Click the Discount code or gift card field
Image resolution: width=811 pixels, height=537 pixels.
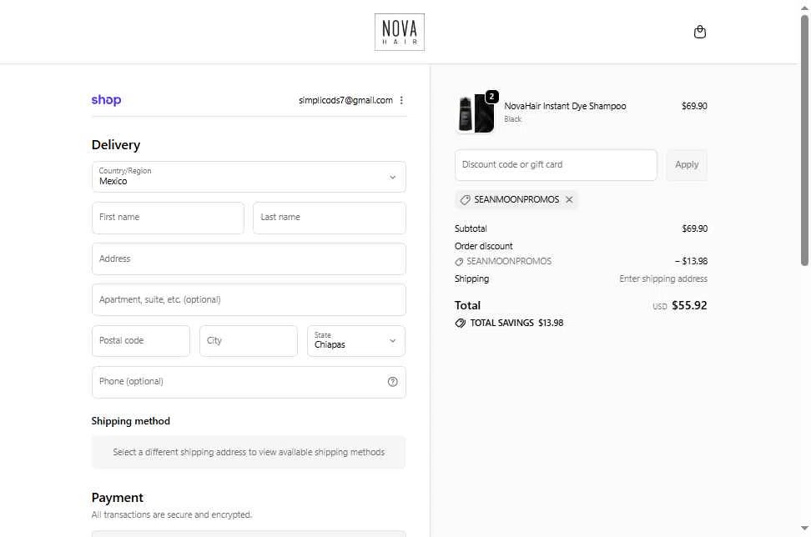556,165
